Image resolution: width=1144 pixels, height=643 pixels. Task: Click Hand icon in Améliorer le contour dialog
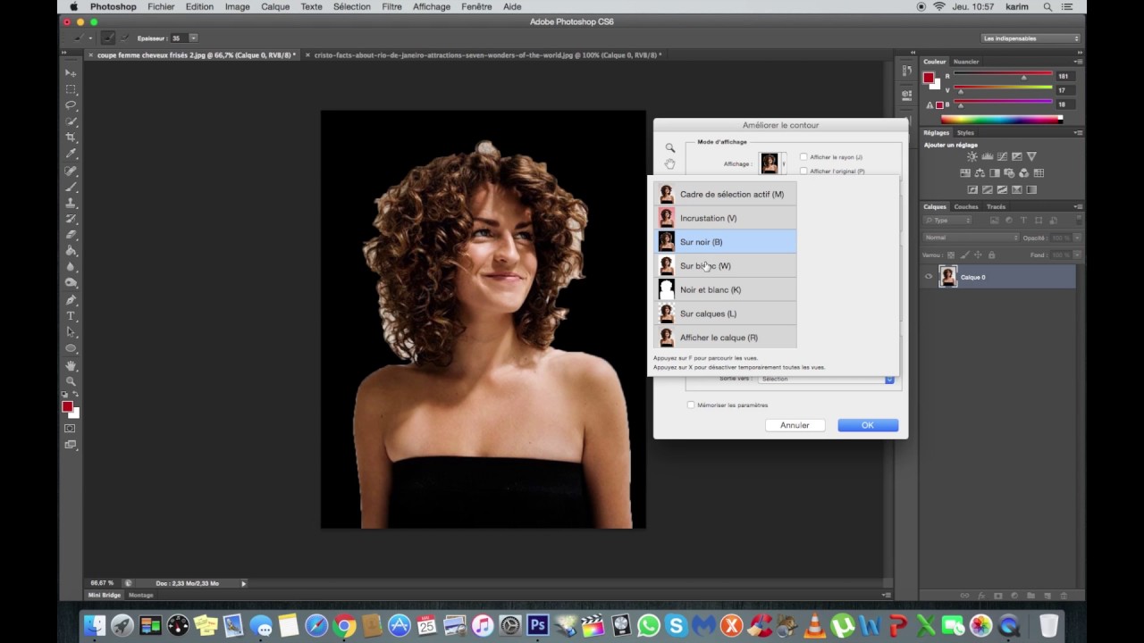click(x=669, y=163)
